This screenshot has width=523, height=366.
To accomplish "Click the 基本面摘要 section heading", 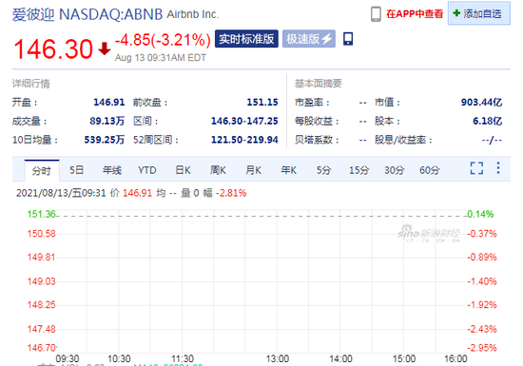I will (319, 84).
